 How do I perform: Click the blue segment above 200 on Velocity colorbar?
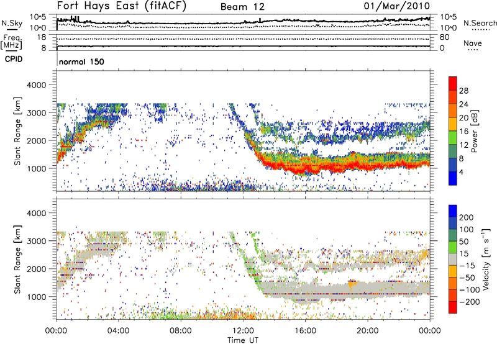tap(453, 211)
